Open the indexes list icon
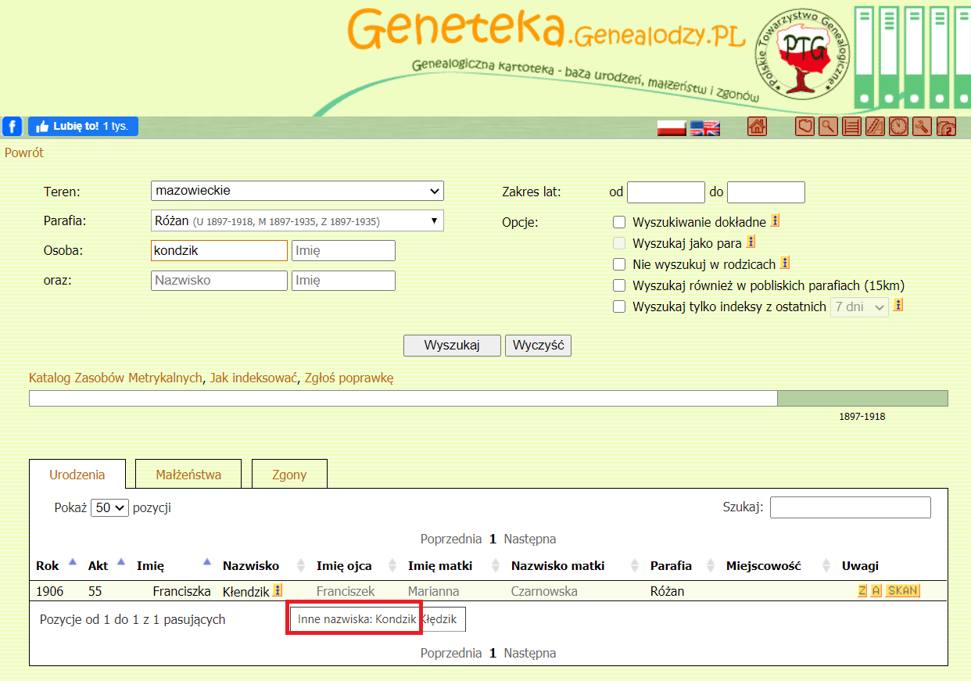This screenshot has width=971, height=681. tap(851, 126)
